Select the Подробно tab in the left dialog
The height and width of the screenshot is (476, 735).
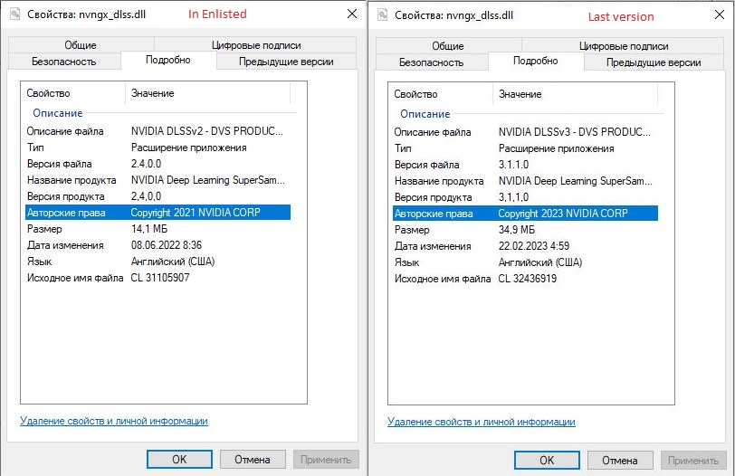[x=168, y=61]
